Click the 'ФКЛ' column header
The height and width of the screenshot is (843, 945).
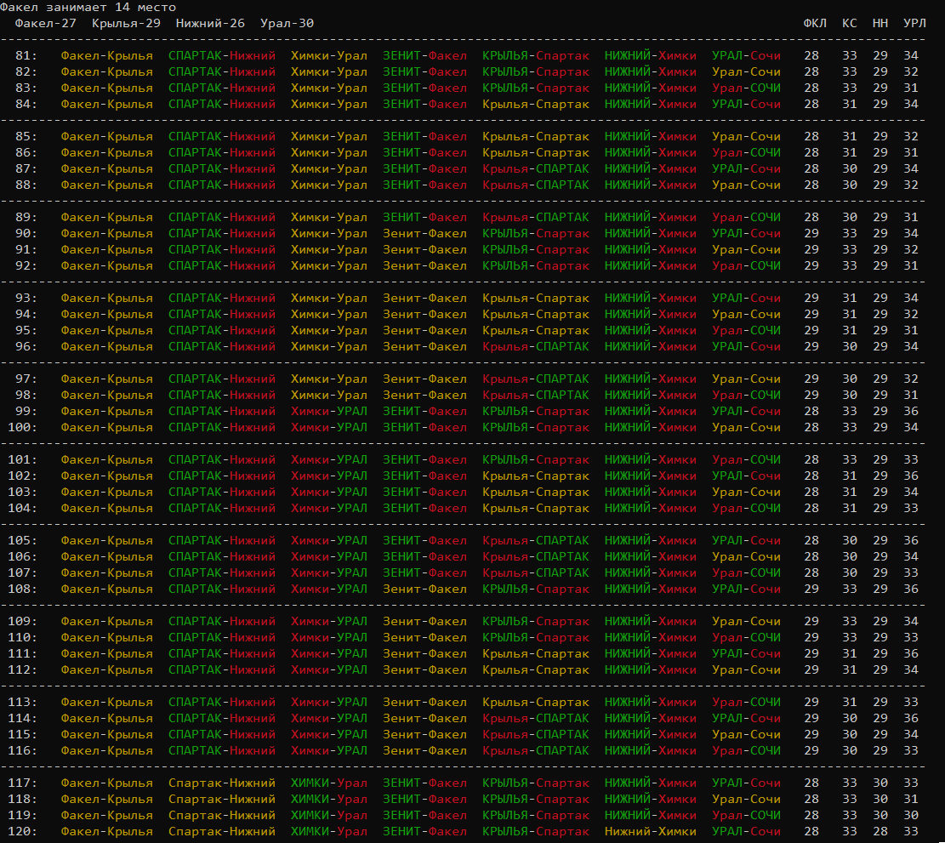point(815,24)
